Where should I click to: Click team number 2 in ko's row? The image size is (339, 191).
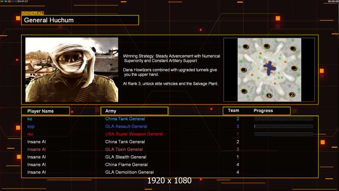(238, 119)
